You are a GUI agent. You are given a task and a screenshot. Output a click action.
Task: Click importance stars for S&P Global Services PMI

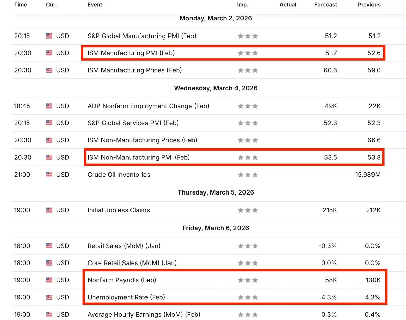tap(248, 123)
